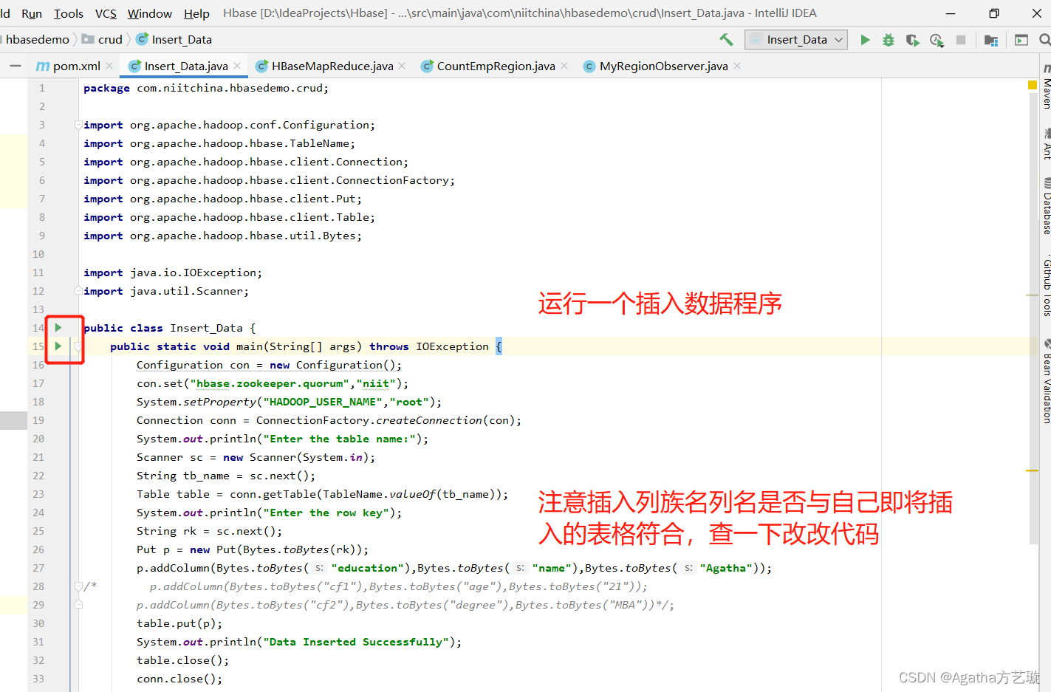Viewport: 1051px width, 692px height.
Task: Click the yellow inspection status indicator
Action: coord(1033,86)
